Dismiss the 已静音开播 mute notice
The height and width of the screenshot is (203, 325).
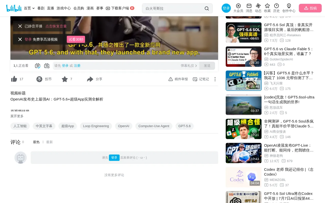(x=20, y=26)
